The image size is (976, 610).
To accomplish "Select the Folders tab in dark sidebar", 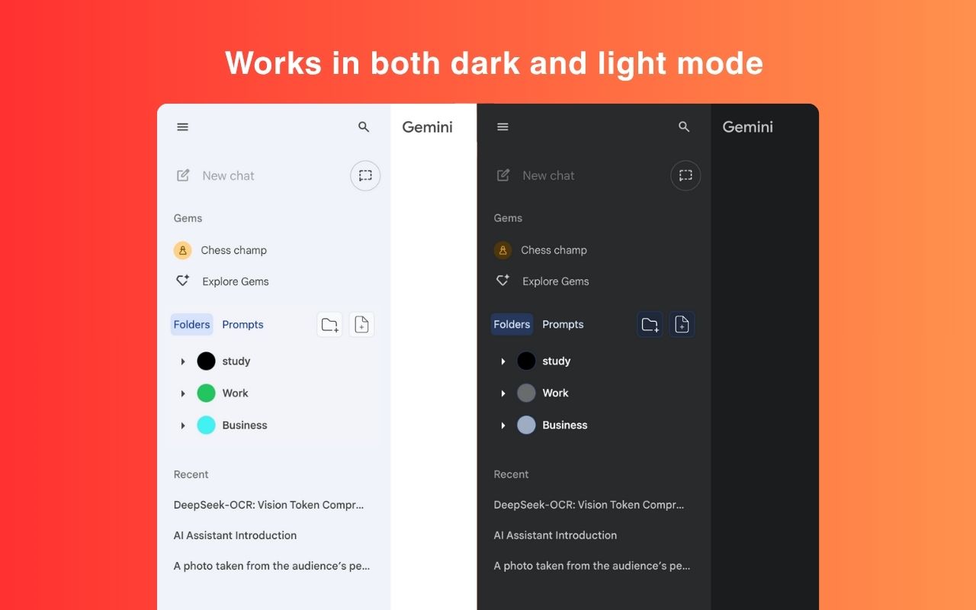I will coord(512,324).
